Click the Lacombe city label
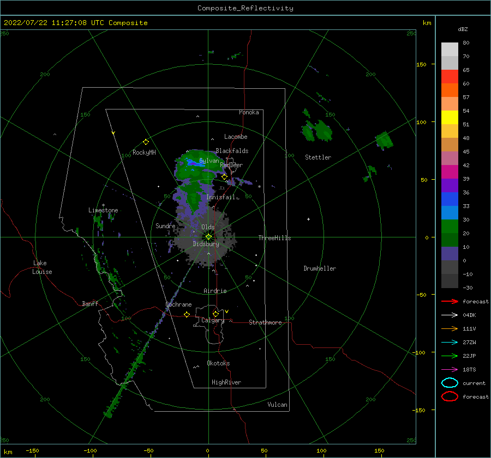 click(236, 137)
